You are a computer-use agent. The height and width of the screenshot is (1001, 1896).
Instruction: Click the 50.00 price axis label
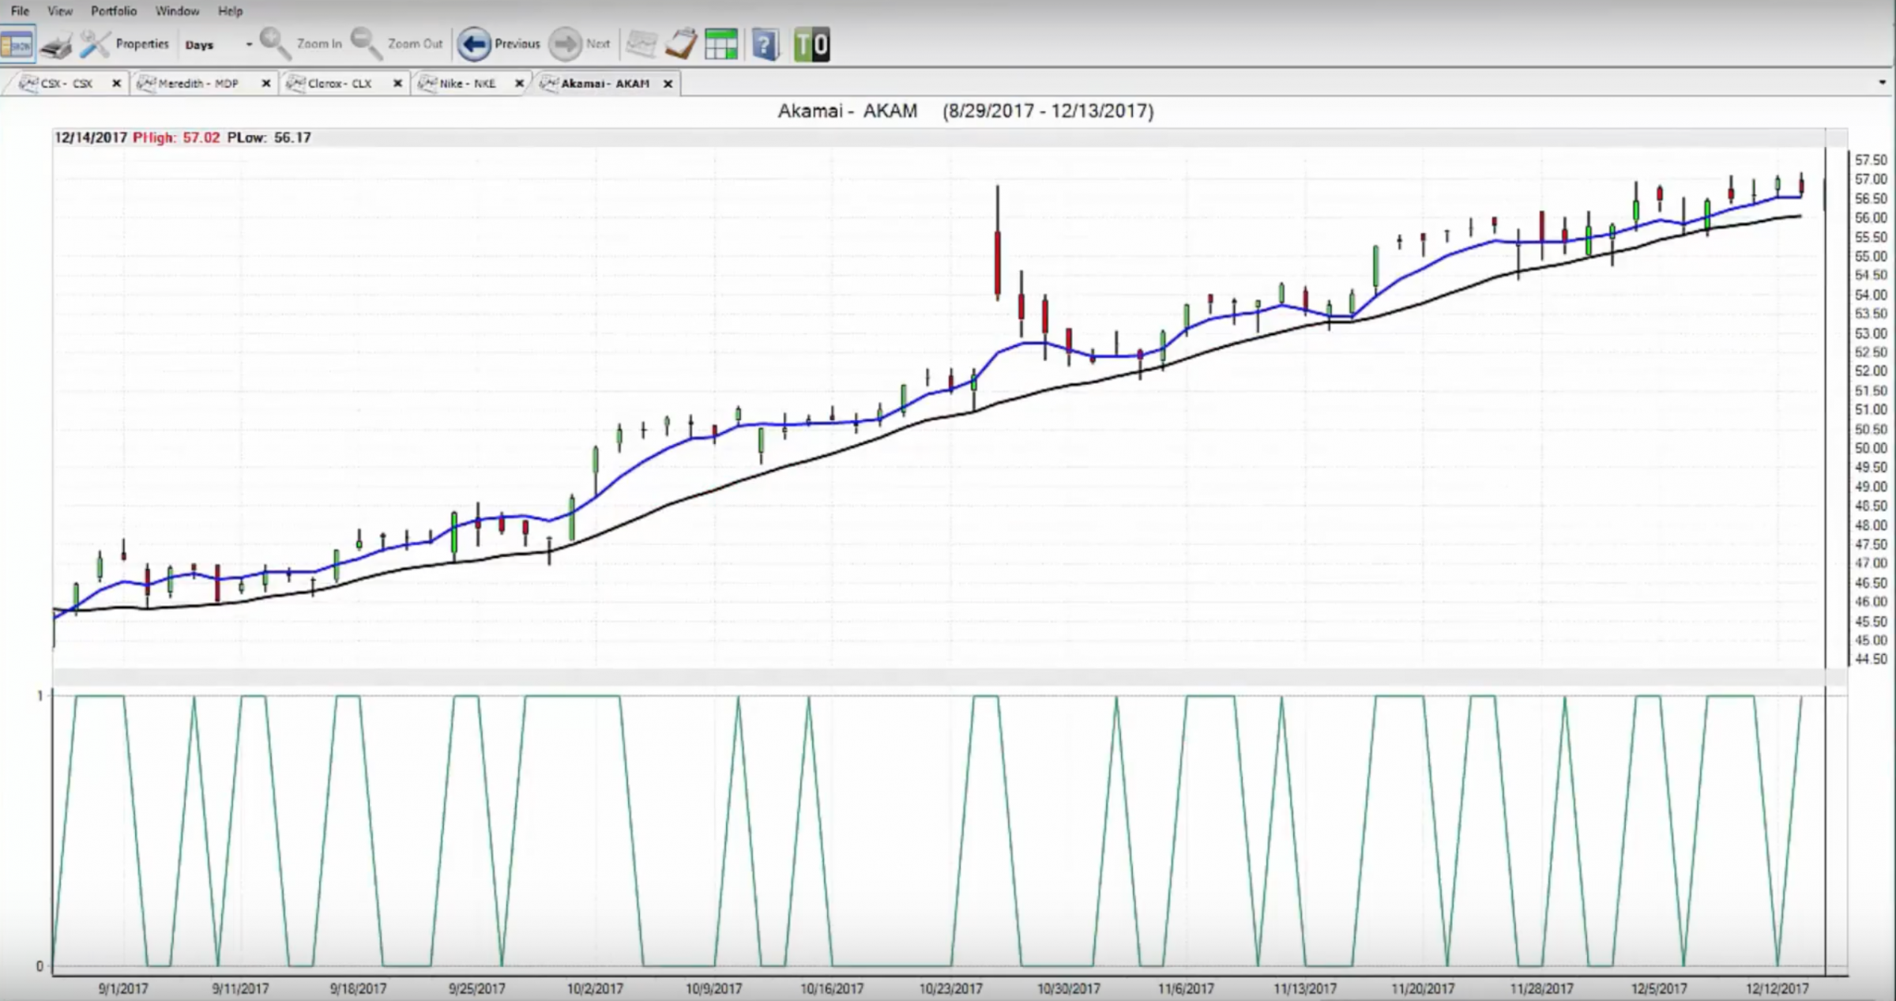pyautogui.click(x=1870, y=448)
